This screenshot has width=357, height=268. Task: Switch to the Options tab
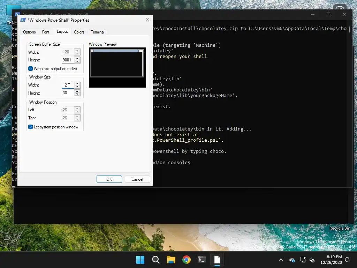(x=29, y=32)
